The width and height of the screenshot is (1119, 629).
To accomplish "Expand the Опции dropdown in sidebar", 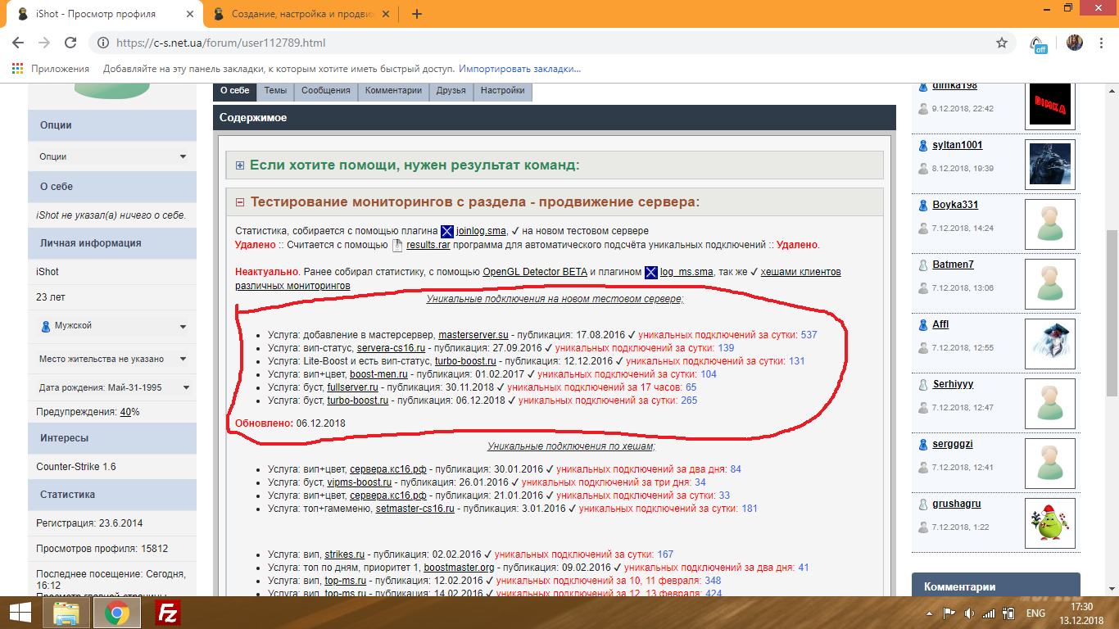I will tap(112, 156).
